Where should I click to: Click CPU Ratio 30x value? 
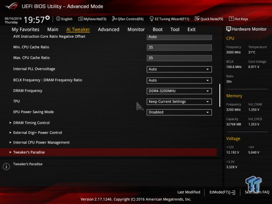[229, 81]
